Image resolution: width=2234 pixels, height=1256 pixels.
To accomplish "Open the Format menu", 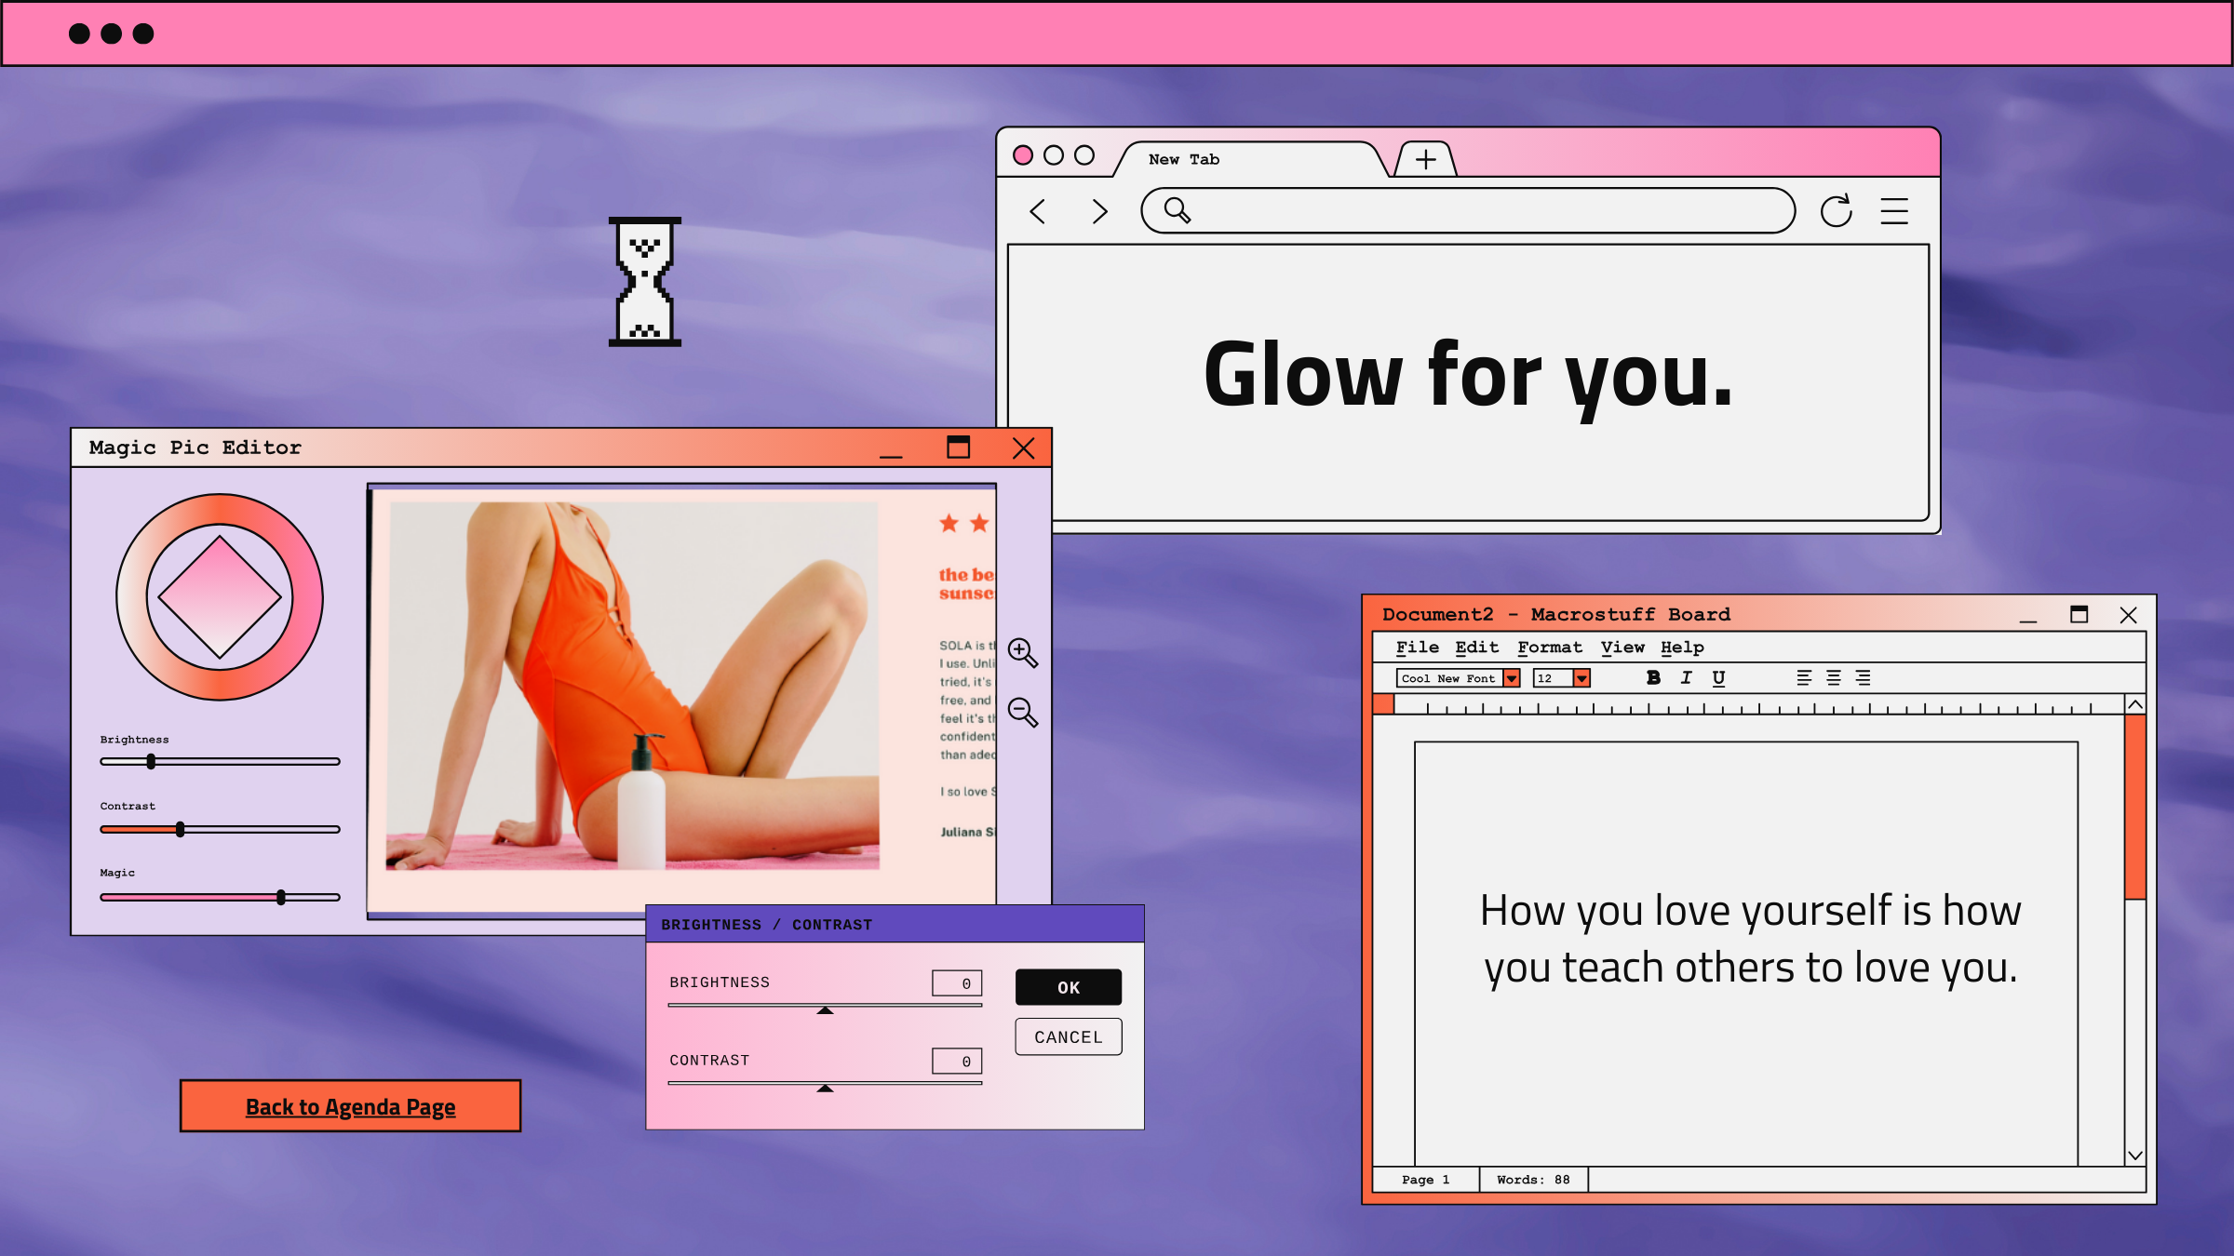I will click(1549, 648).
